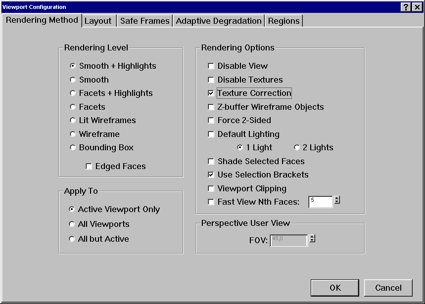Apply settings to All Viewports
Viewport: 425px width, 304px height.
pyautogui.click(x=72, y=224)
